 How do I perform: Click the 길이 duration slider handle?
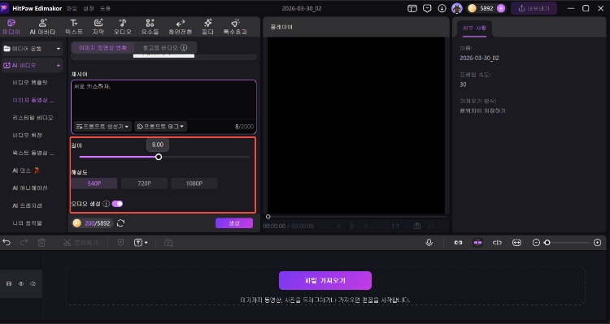tap(159, 157)
